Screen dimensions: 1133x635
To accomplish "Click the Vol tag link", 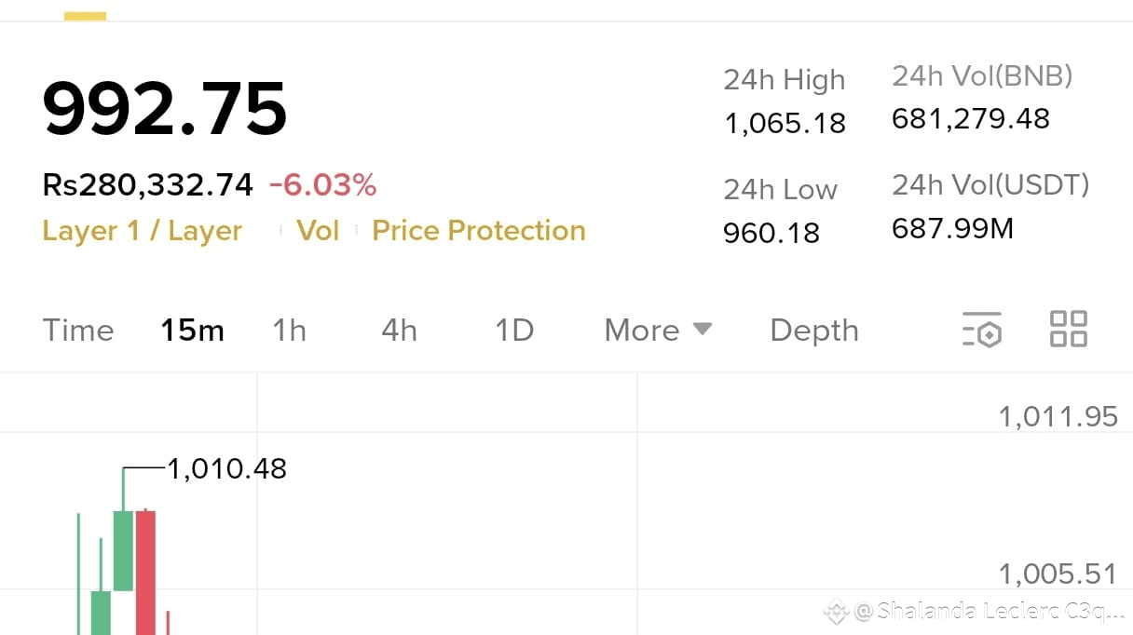I will click(318, 231).
